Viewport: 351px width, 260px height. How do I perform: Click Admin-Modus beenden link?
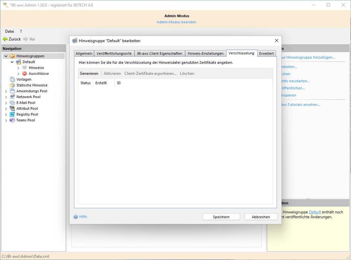click(176, 22)
